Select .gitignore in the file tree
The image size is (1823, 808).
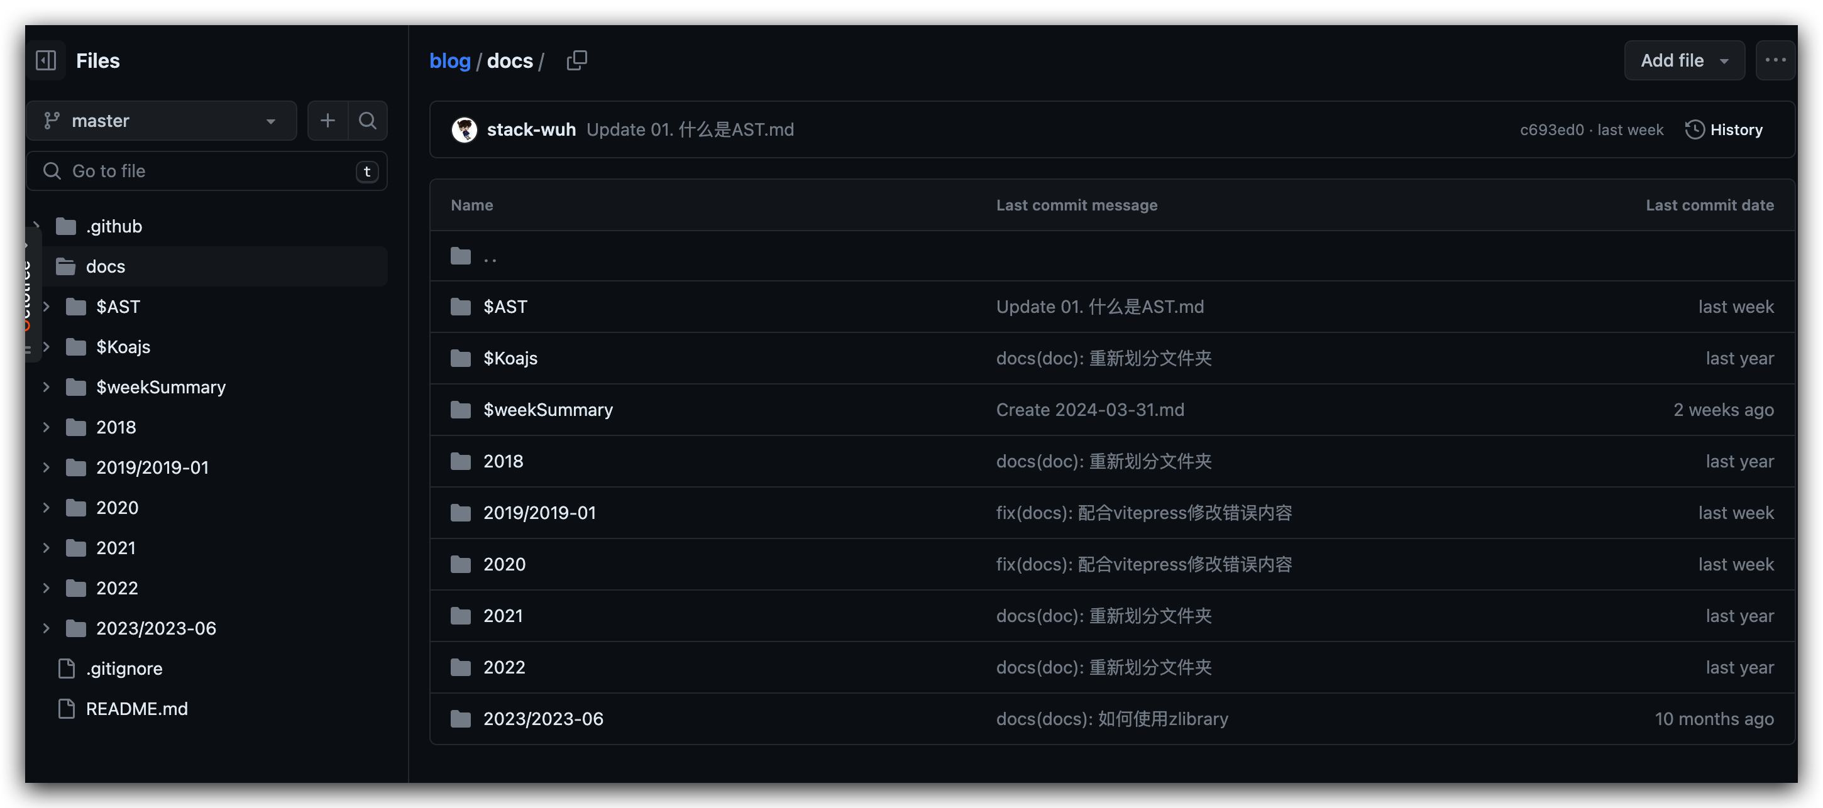pos(124,669)
